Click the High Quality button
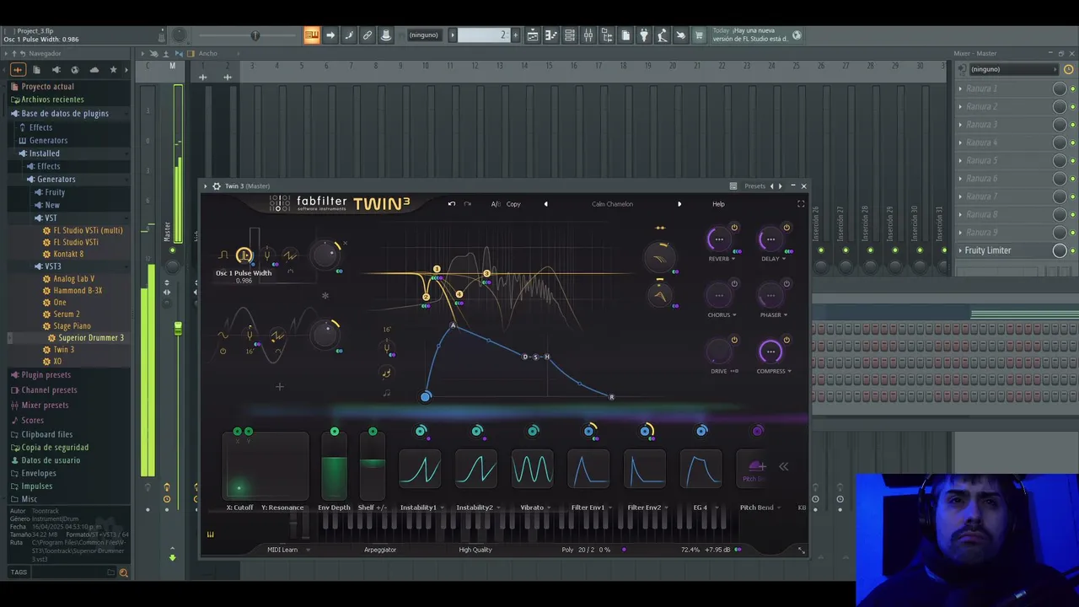The height and width of the screenshot is (607, 1079). (x=475, y=550)
